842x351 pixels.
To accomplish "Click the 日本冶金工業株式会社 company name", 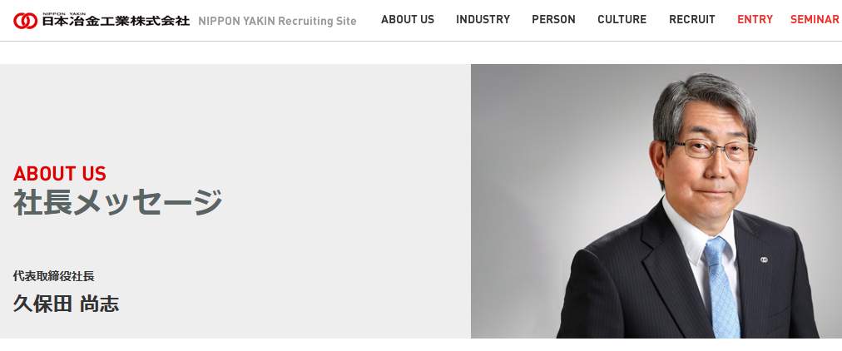I will click(x=116, y=22).
